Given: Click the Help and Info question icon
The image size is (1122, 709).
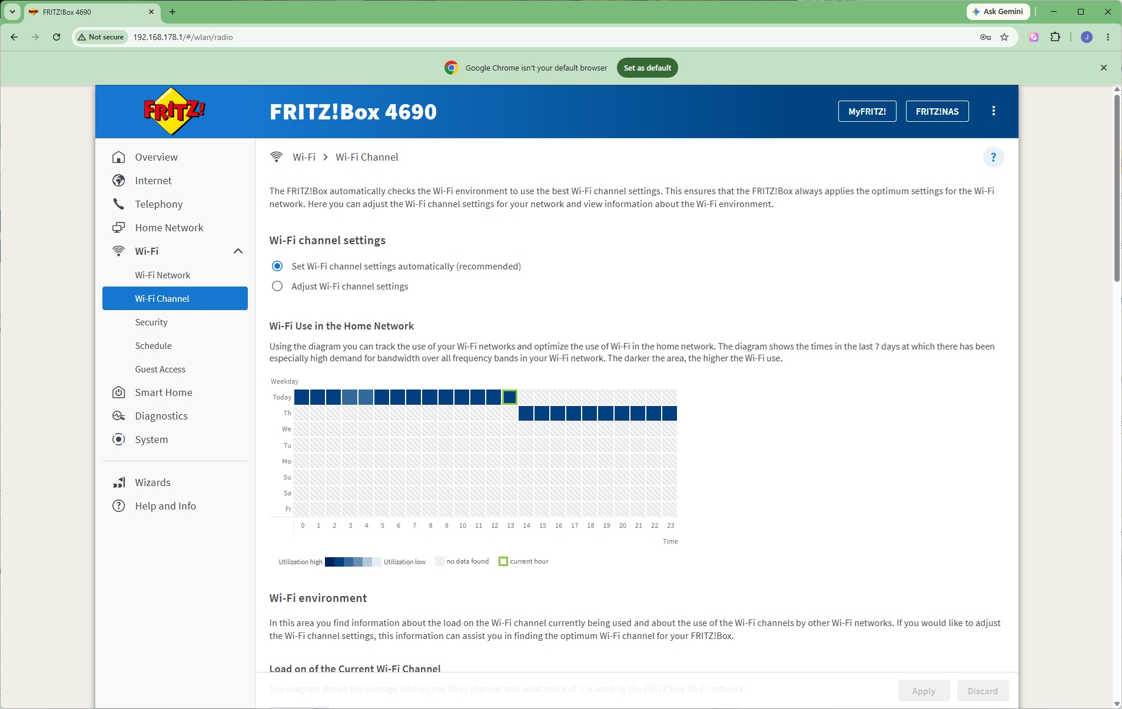Looking at the screenshot, I should (x=119, y=506).
